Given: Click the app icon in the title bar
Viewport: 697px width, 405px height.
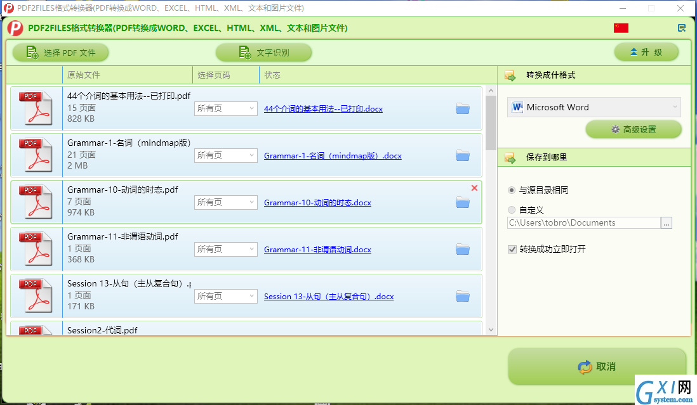Looking at the screenshot, I should tap(8, 8).
